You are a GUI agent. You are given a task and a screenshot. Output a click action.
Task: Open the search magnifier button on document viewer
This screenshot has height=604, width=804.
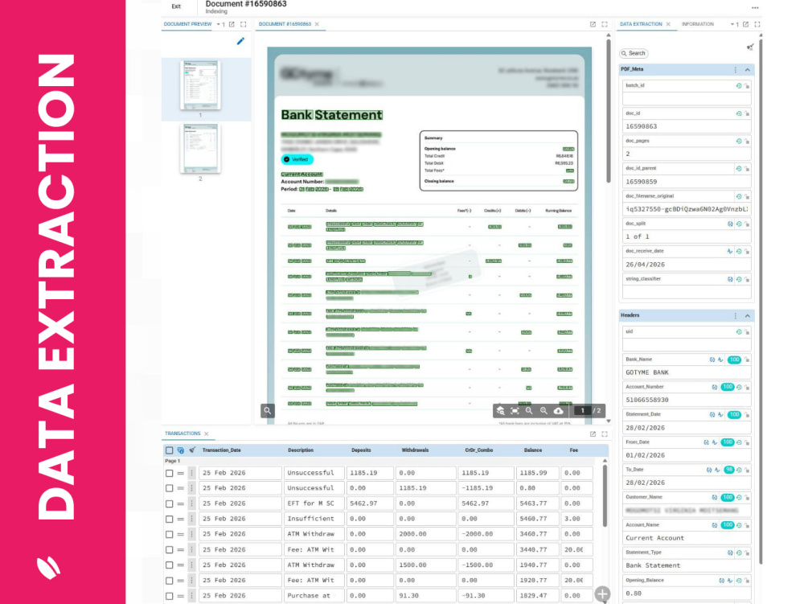267,411
